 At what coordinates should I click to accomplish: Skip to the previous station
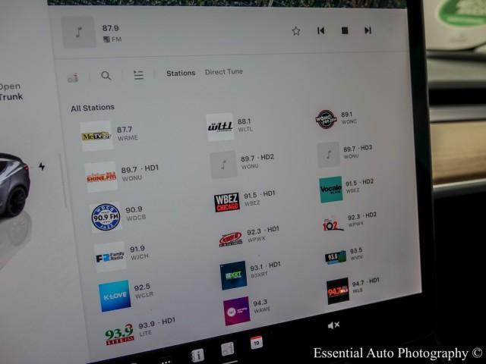pos(320,30)
